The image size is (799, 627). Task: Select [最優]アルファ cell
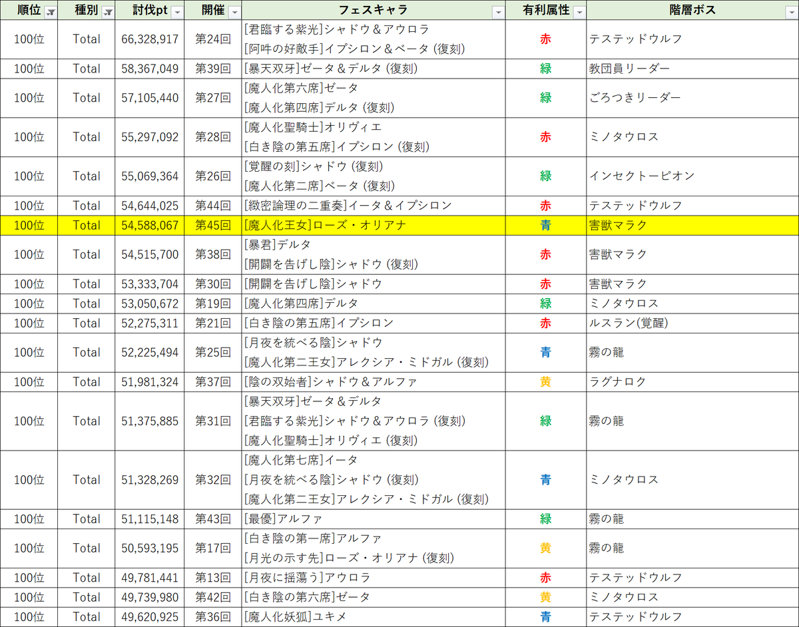[x=374, y=519]
